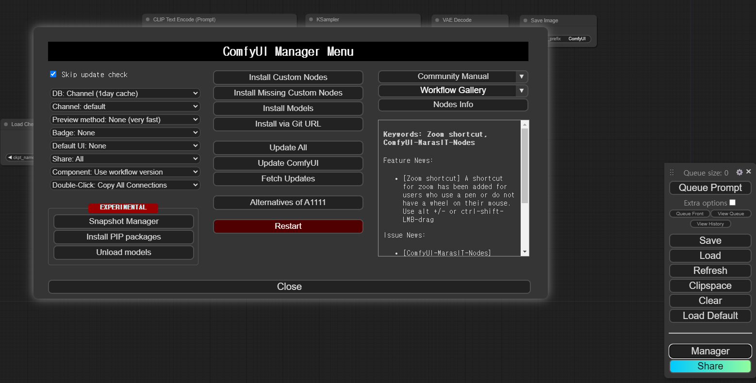Open queue panel settings gear icon
Viewport: 756px width, 383px height.
740,172
